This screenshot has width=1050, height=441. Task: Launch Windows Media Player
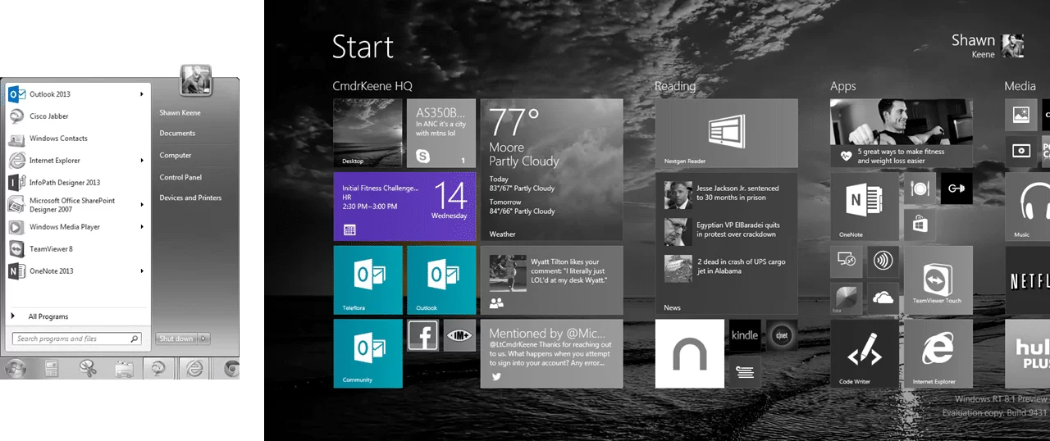pyautogui.click(x=78, y=227)
